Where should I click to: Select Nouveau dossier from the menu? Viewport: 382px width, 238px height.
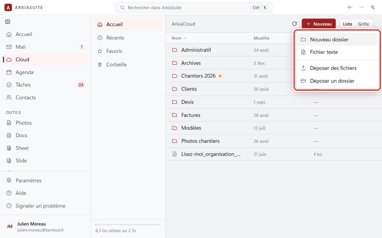[337, 39]
